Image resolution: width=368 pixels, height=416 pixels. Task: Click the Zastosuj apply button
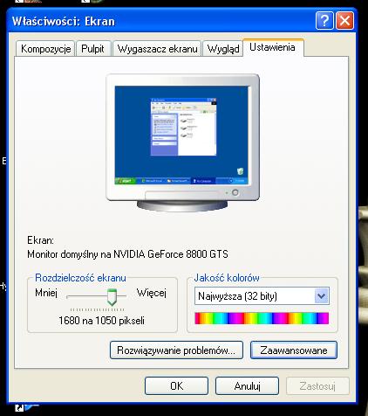point(317,385)
